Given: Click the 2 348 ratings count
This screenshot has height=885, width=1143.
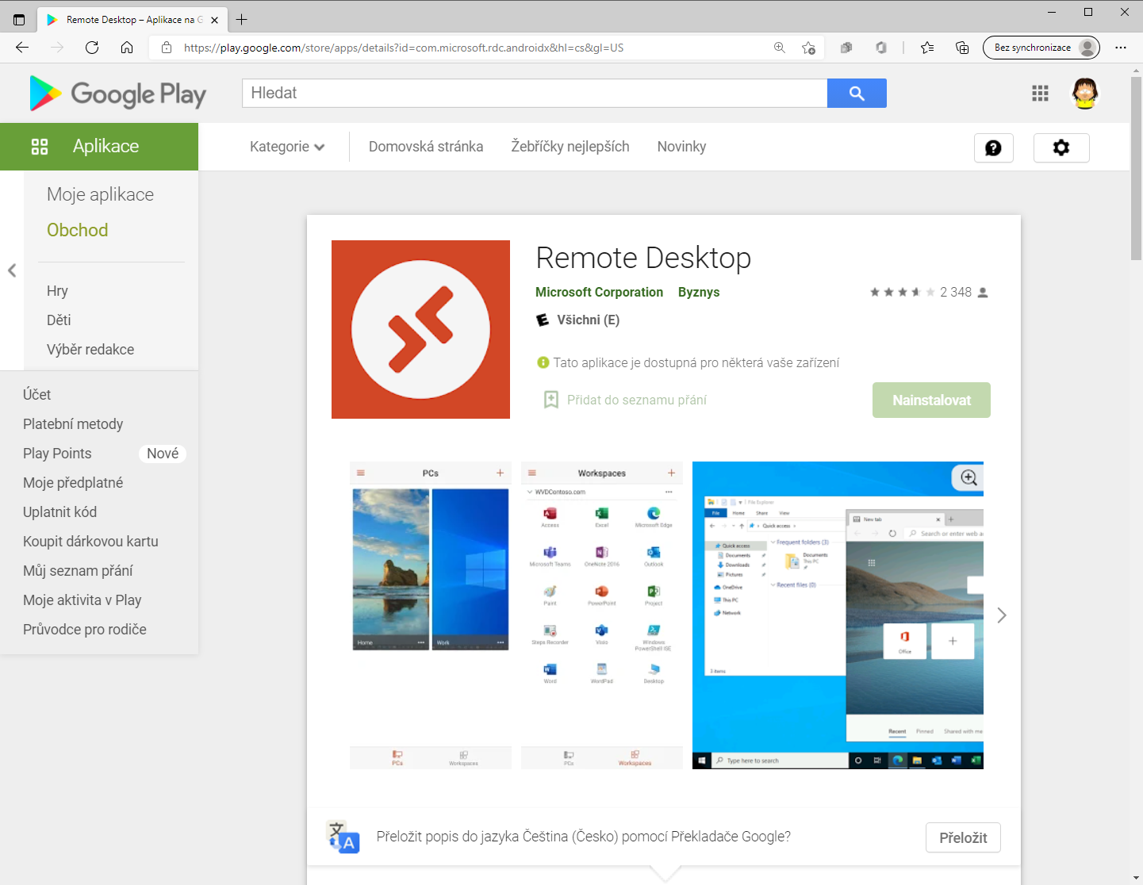Looking at the screenshot, I should pos(956,293).
